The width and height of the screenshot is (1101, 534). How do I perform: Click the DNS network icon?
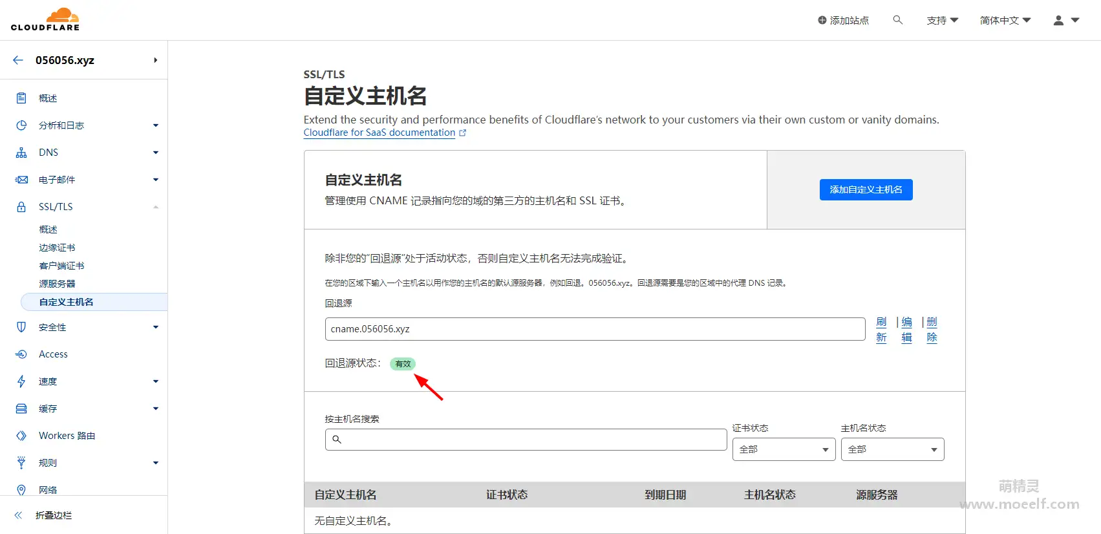21,153
